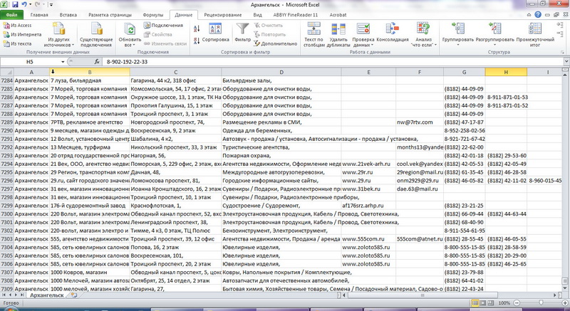Viewport: 570px width, 311px height.
Task: Open ABBYY FineReader 11 tab
Action: tap(295, 15)
